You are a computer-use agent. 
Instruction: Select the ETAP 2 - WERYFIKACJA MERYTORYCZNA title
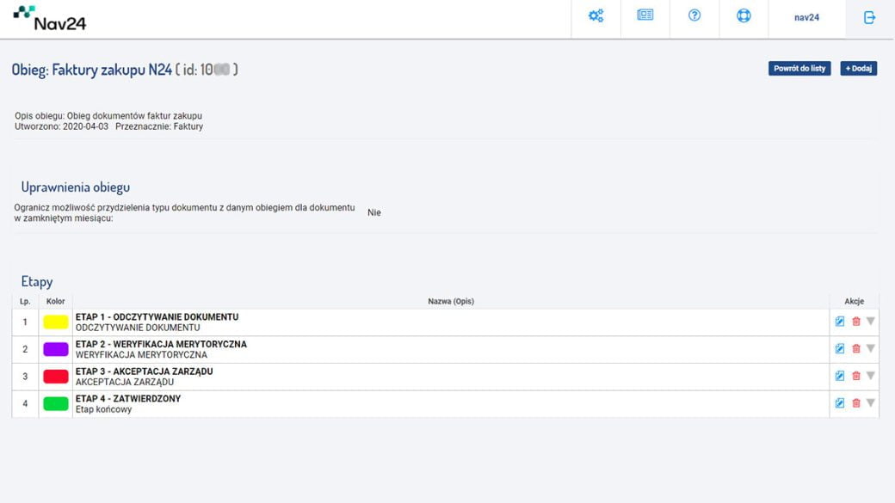pos(161,345)
